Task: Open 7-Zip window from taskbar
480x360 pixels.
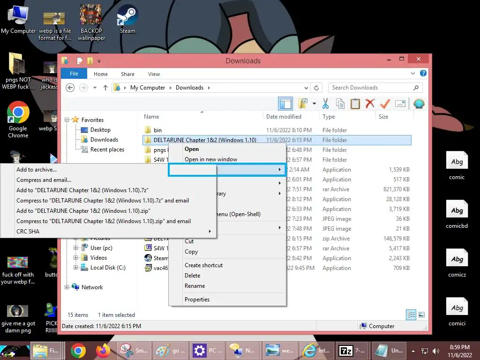Action: [x=352, y=351]
